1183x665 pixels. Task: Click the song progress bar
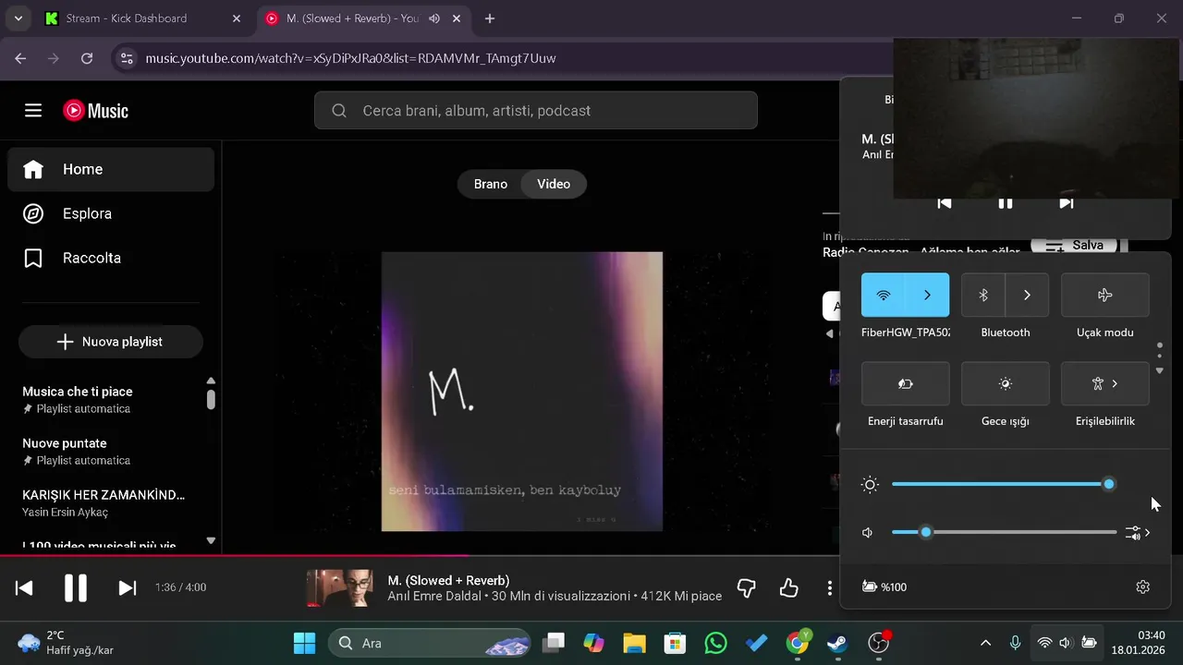tap(420, 555)
